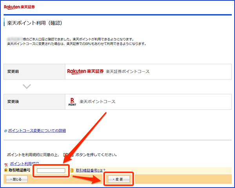Click the 取引暗証番号 input field

(51, 170)
